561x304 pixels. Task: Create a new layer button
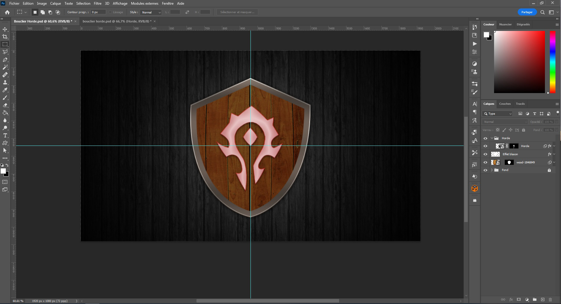click(x=543, y=300)
